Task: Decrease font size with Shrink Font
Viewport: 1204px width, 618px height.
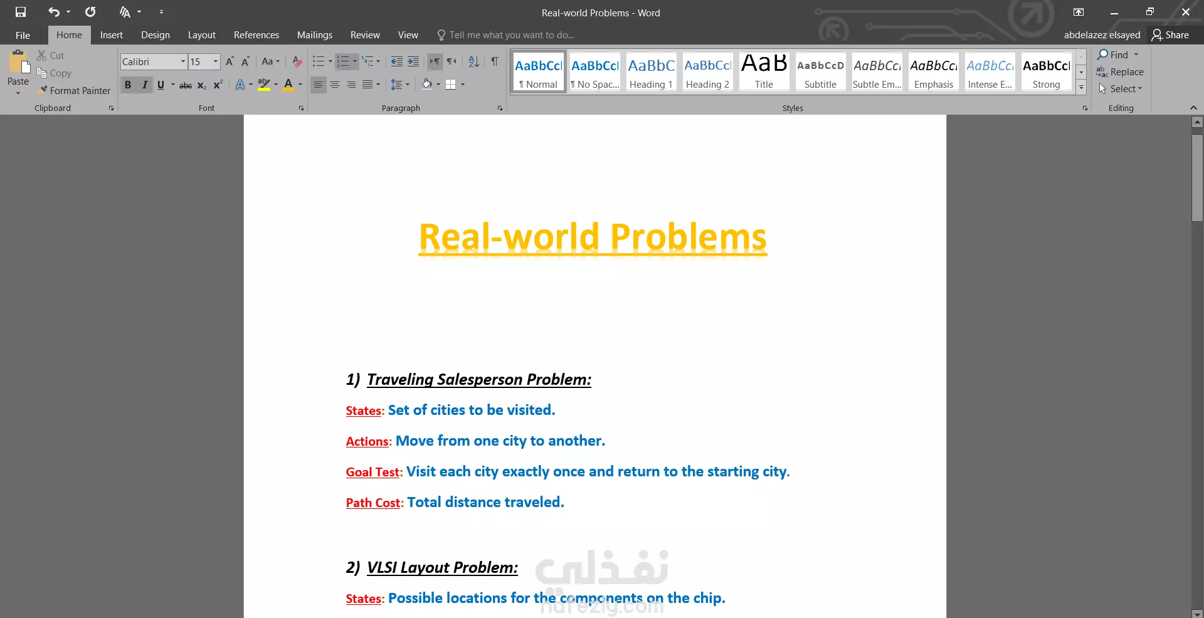Action: click(245, 61)
